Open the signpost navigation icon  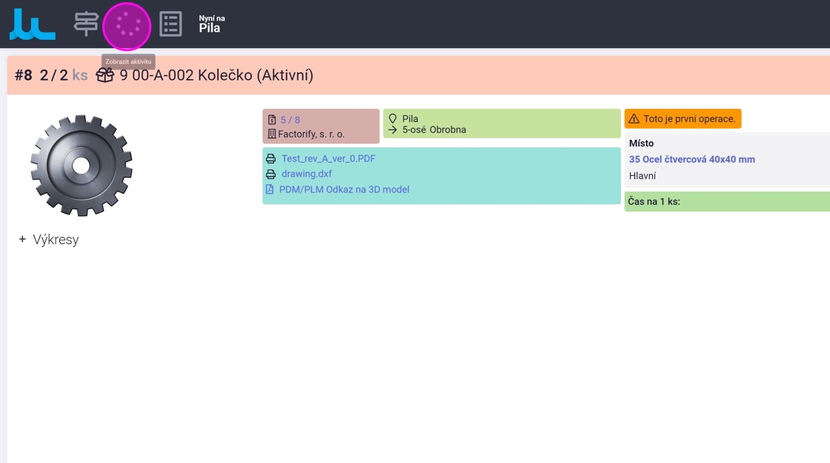(86, 24)
